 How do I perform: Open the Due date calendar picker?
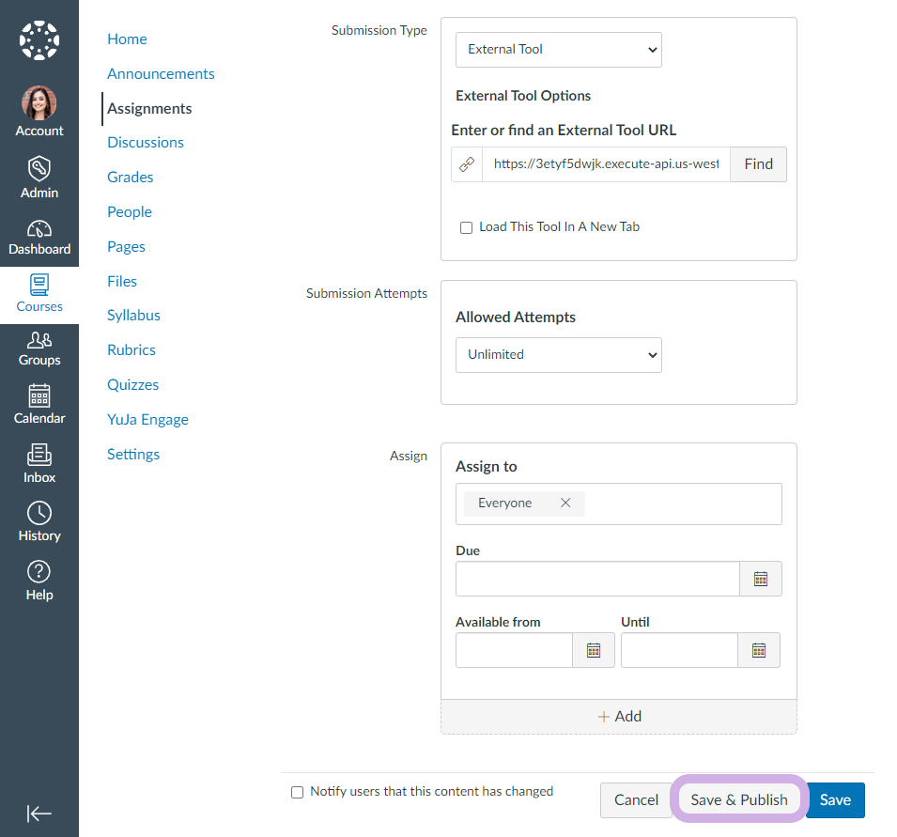[x=760, y=579]
